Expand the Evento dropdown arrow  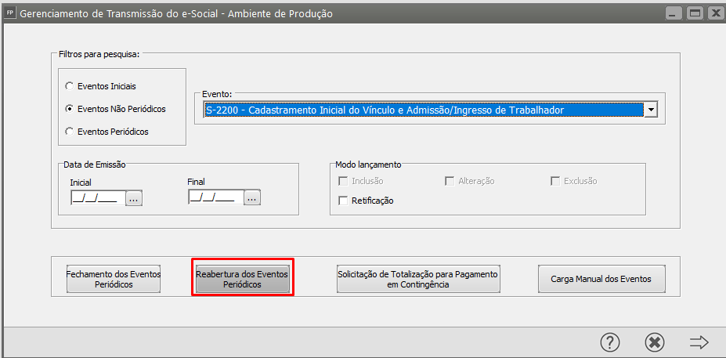650,110
